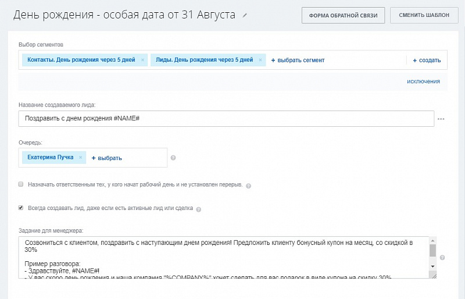
Task: Click the 'Сменить шаблон' button
Action: coord(424,15)
